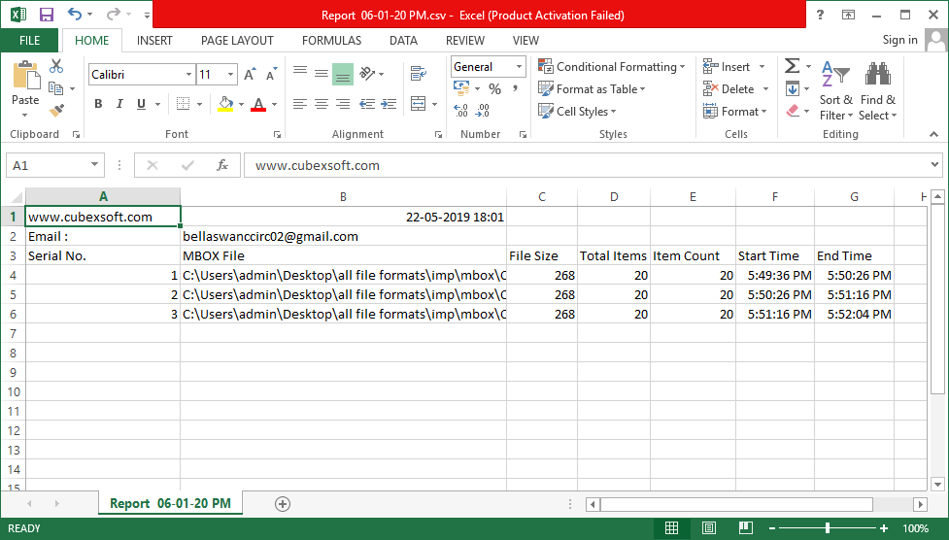Apply Percent Style to selection
This screenshot has width=949, height=540.
coord(494,88)
